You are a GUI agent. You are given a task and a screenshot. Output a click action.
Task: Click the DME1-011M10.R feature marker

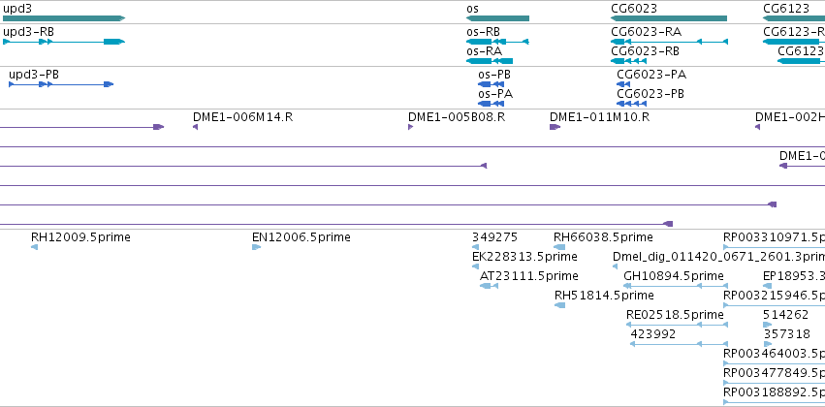pyautogui.click(x=555, y=127)
